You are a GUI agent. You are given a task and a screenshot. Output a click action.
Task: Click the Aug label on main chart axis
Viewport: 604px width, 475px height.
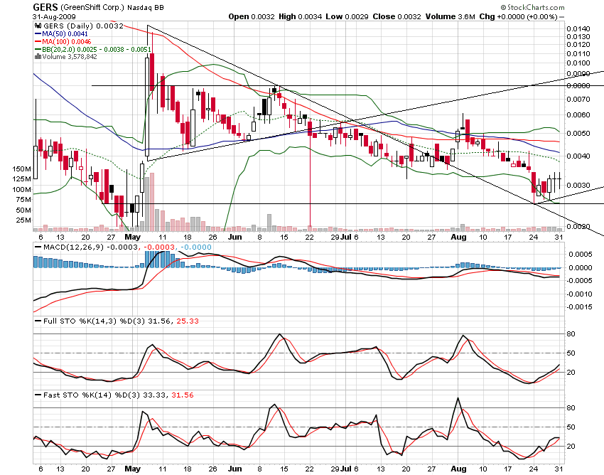tap(458, 237)
